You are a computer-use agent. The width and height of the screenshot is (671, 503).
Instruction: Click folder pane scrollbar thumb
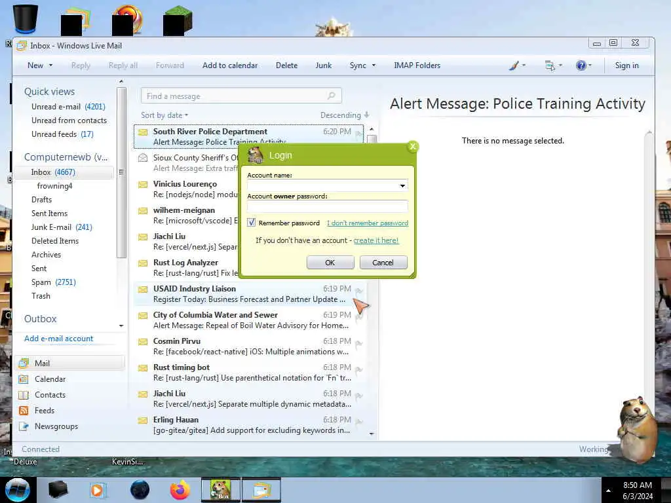[x=121, y=172]
